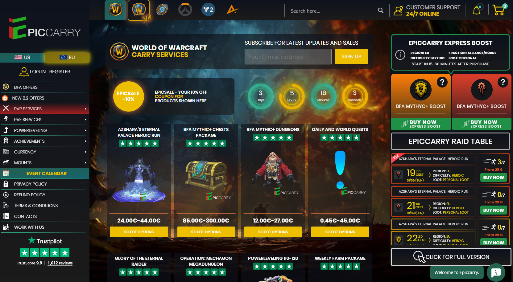The height and width of the screenshot is (282, 513).
Task: Click the Destiny 2 game icon
Action: [x=209, y=10]
